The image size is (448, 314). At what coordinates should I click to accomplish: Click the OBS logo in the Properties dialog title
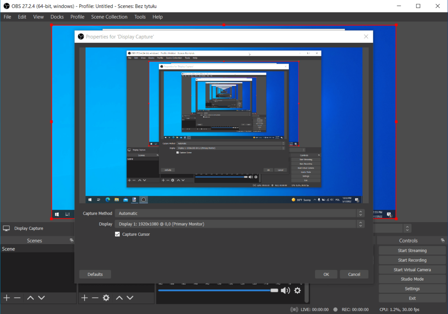coord(81,37)
